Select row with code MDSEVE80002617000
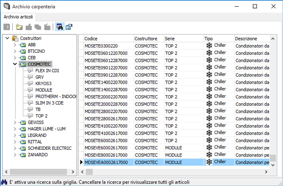This screenshot has width=283, height=186. tap(174, 155)
